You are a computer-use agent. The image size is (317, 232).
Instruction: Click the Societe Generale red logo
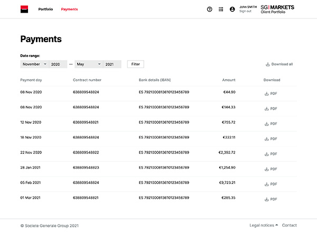pyautogui.click(x=24, y=9)
